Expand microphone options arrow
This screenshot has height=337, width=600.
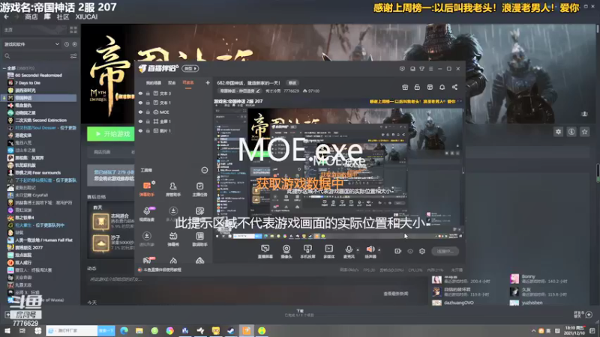tap(358, 250)
